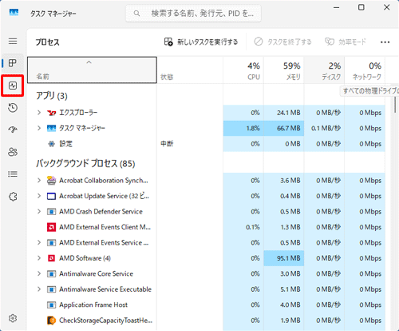The image size is (399, 331).
Task: Click the 1.8% CPU cell
Action: [243, 129]
